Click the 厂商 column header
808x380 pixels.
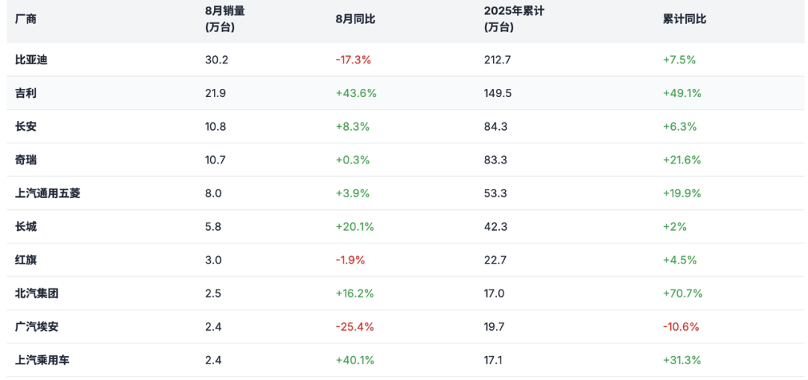pos(25,19)
